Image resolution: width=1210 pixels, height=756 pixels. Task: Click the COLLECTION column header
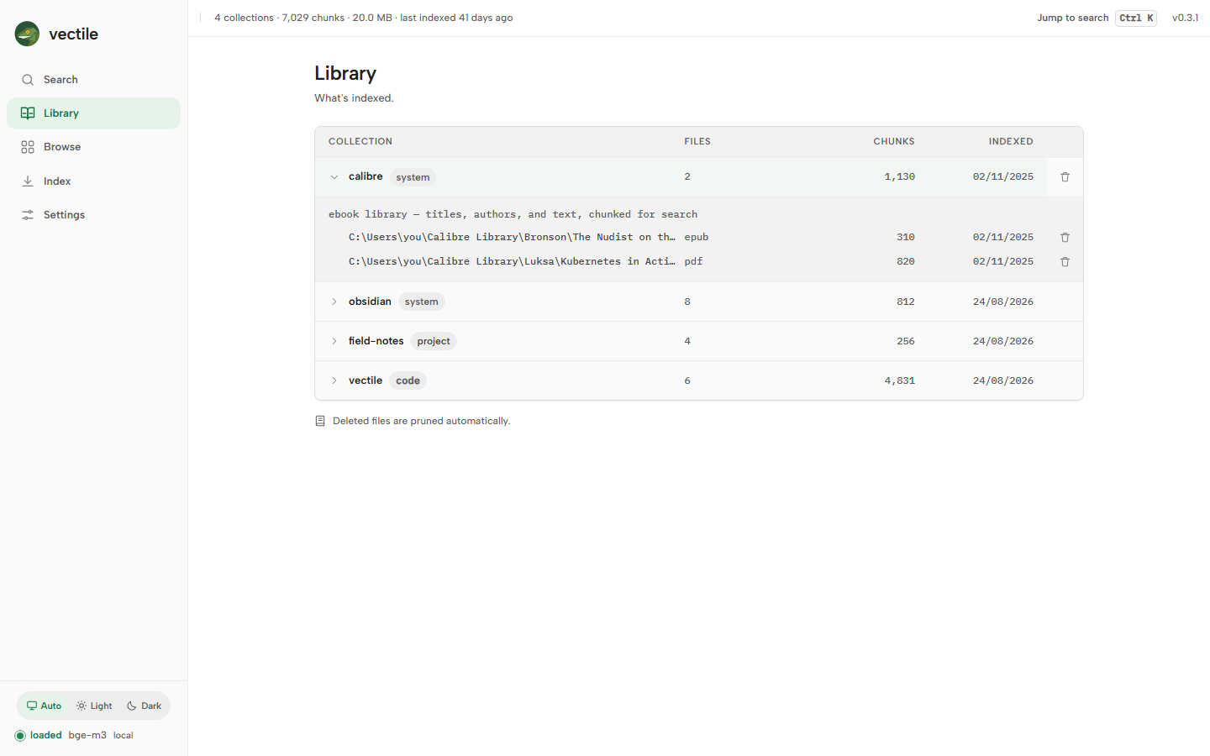click(360, 141)
